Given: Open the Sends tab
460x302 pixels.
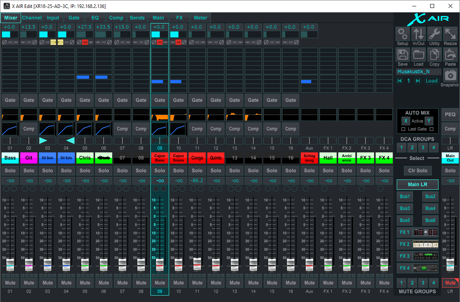Looking at the screenshot, I should [137, 18].
